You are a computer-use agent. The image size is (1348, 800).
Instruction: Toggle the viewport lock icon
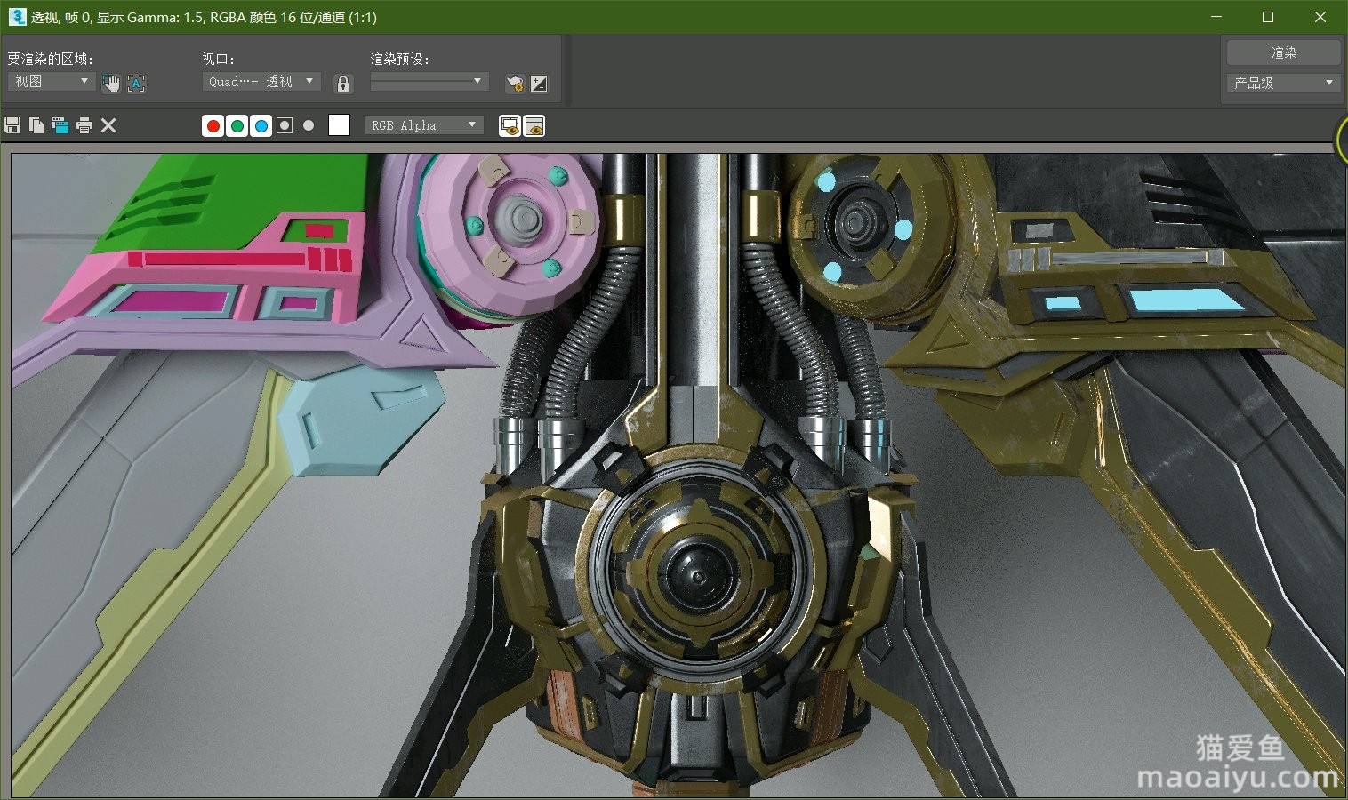[x=343, y=84]
